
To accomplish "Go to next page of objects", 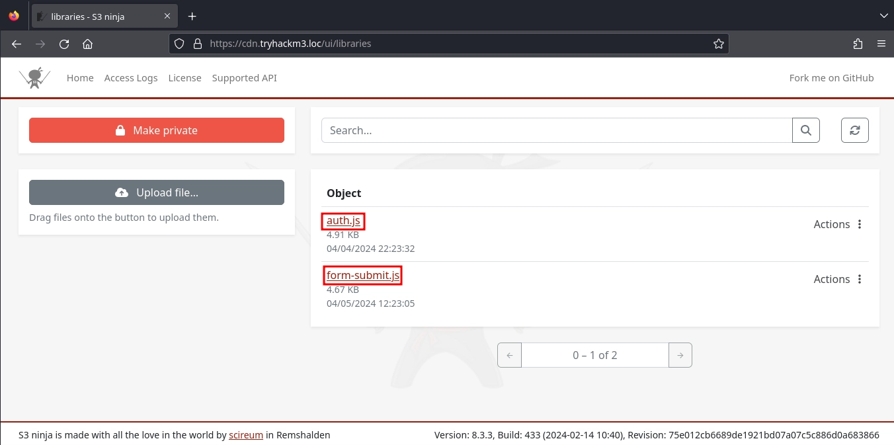I will (680, 355).
